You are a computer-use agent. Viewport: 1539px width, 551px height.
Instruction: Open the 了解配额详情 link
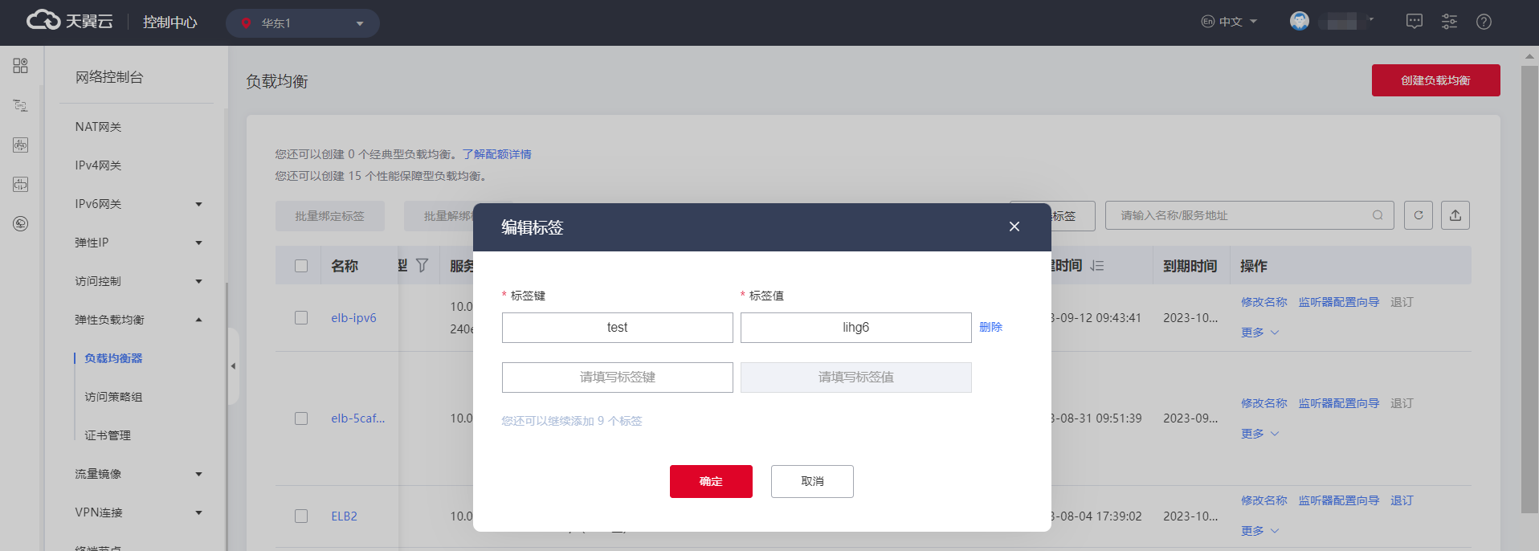click(496, 154)
